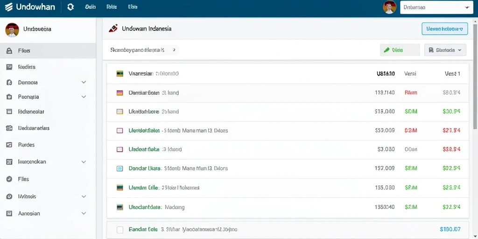Select Redins in the sidebar
Viewport: 478px width, 239px height.
27,67
